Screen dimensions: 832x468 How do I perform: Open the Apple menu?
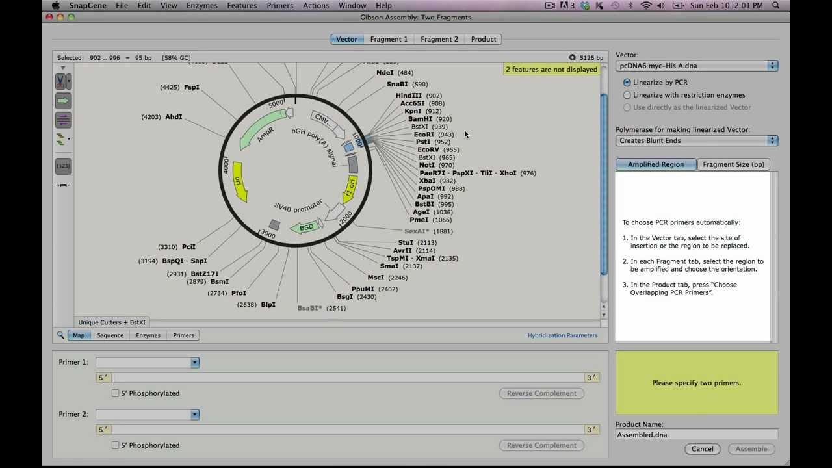click(x=56, y=6)
